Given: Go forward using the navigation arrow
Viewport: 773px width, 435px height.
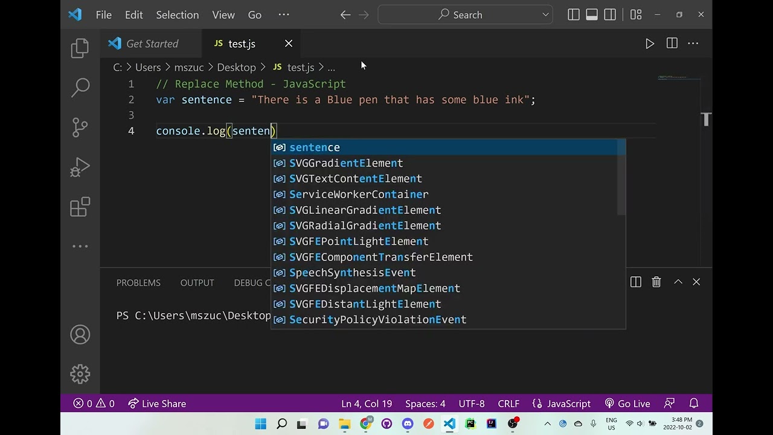Looking at the screenshot, I should [x=364, y=15].
